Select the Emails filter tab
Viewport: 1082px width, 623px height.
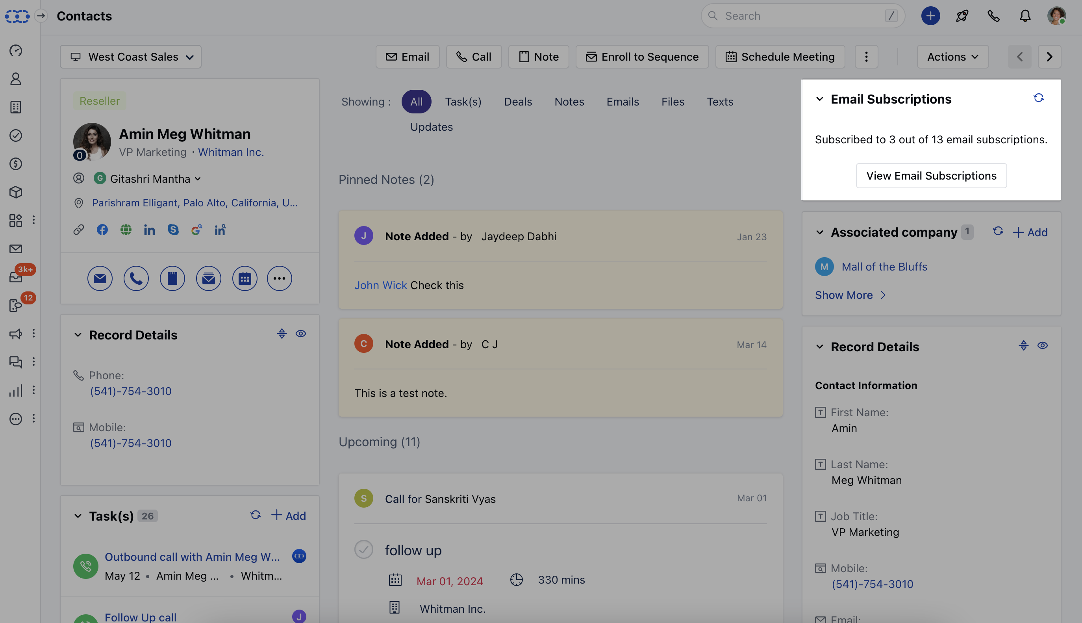click(622, 102)
